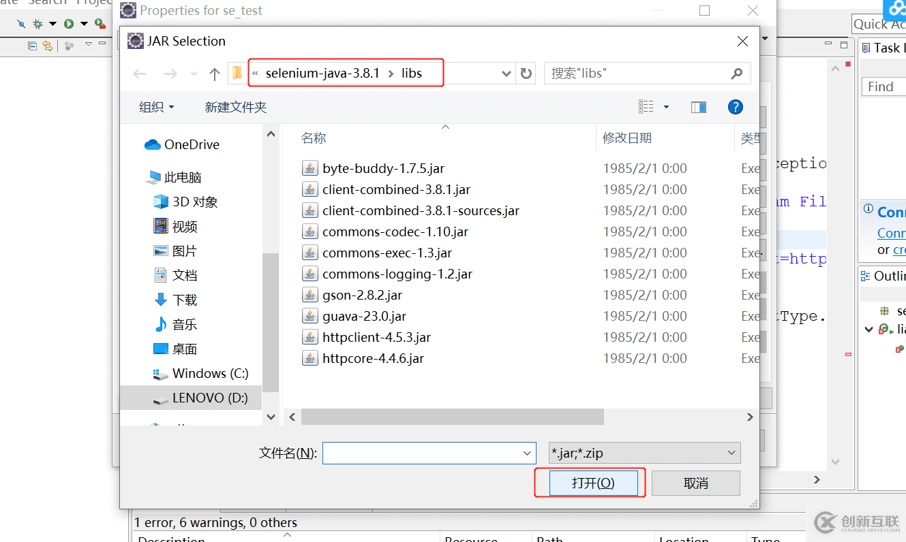Click the Forward navigation arrow

point(170,74)
